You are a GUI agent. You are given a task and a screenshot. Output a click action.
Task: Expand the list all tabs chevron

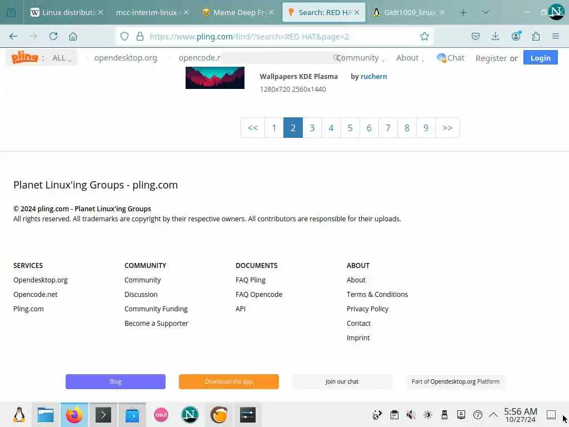coord(485,12)
